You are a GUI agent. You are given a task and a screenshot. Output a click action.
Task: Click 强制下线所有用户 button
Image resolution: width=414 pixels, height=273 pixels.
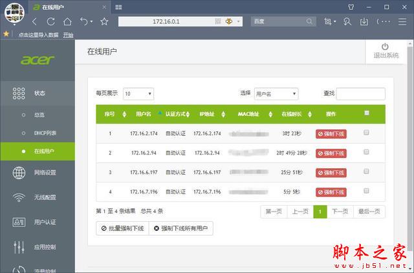[181, 228]
